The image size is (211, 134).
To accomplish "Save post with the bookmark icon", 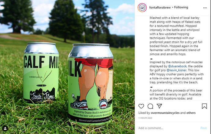I will [x=204, y=106].
